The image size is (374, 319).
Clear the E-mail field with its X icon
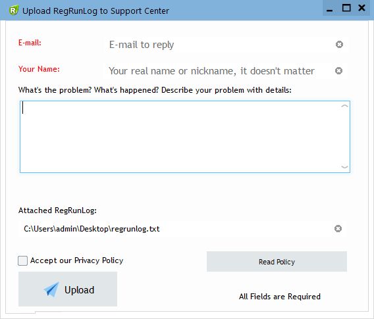click(339, 45)
